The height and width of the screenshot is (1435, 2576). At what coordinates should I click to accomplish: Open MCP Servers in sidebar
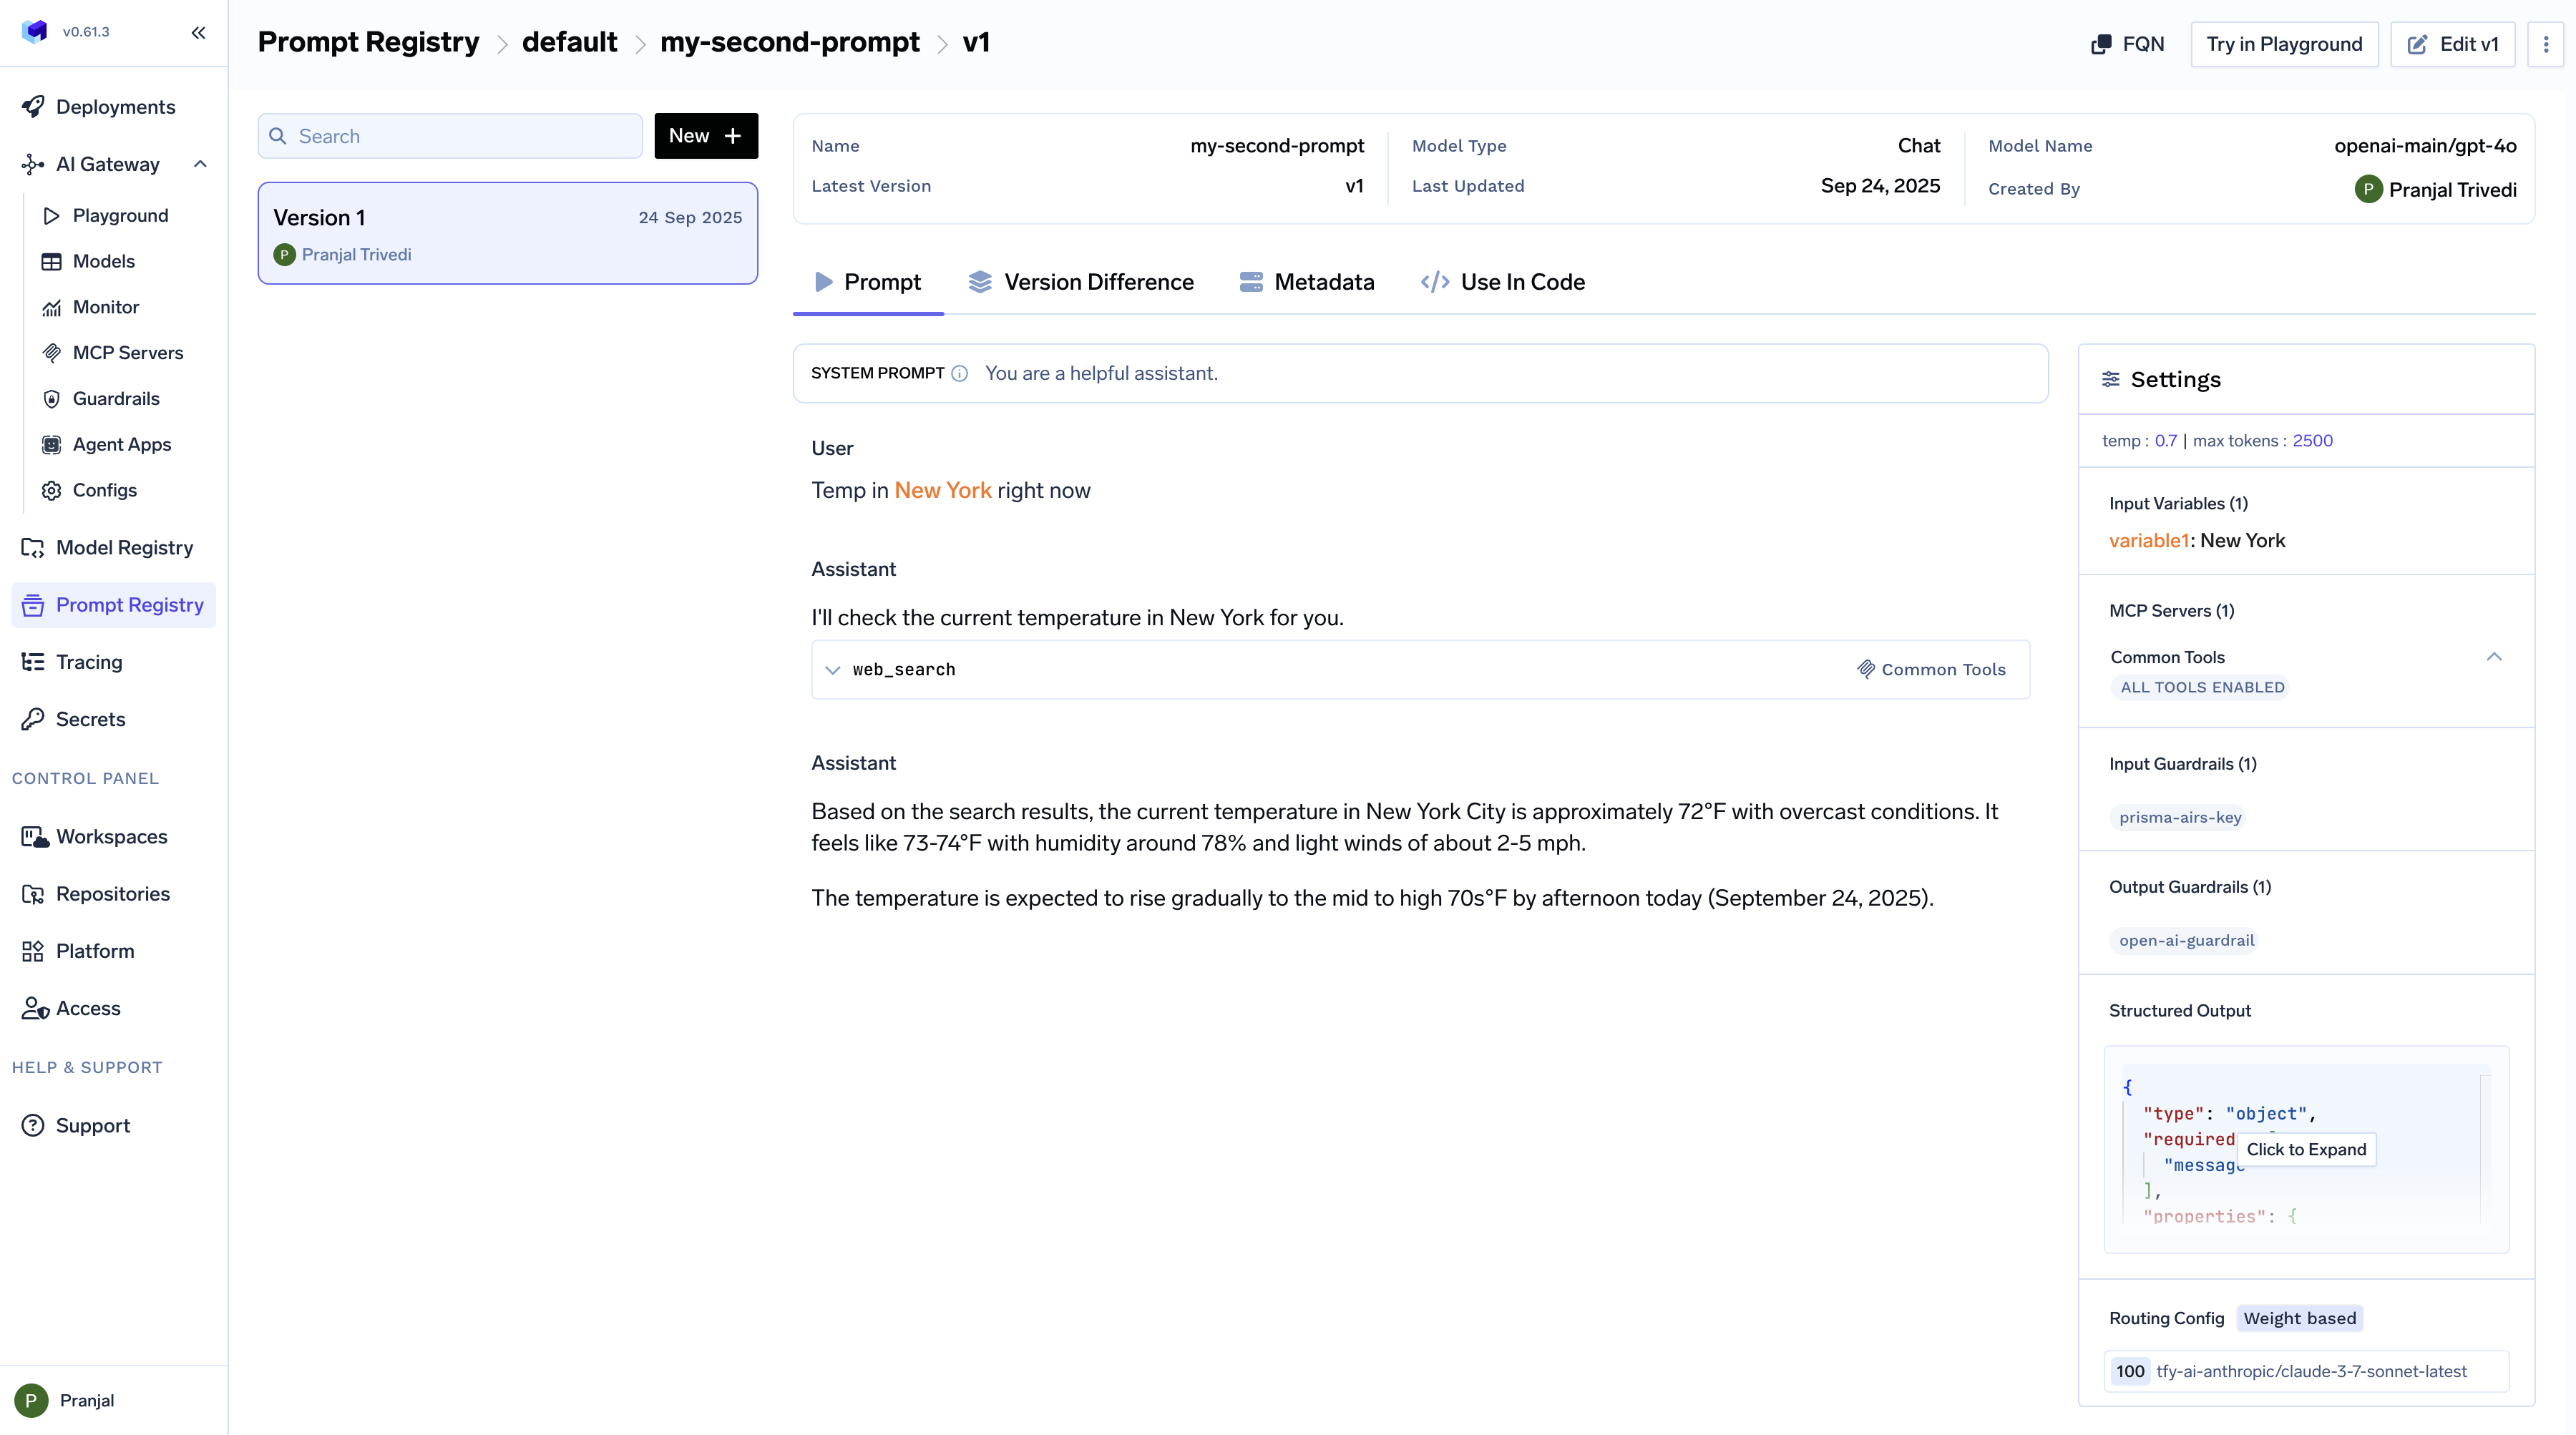(127, 352)
